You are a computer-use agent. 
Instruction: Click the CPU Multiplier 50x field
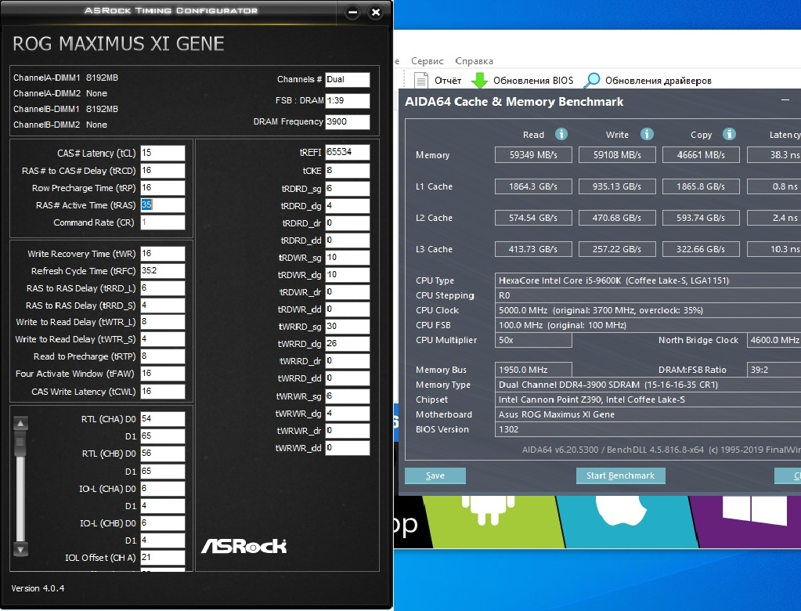[x=533, y=340]
